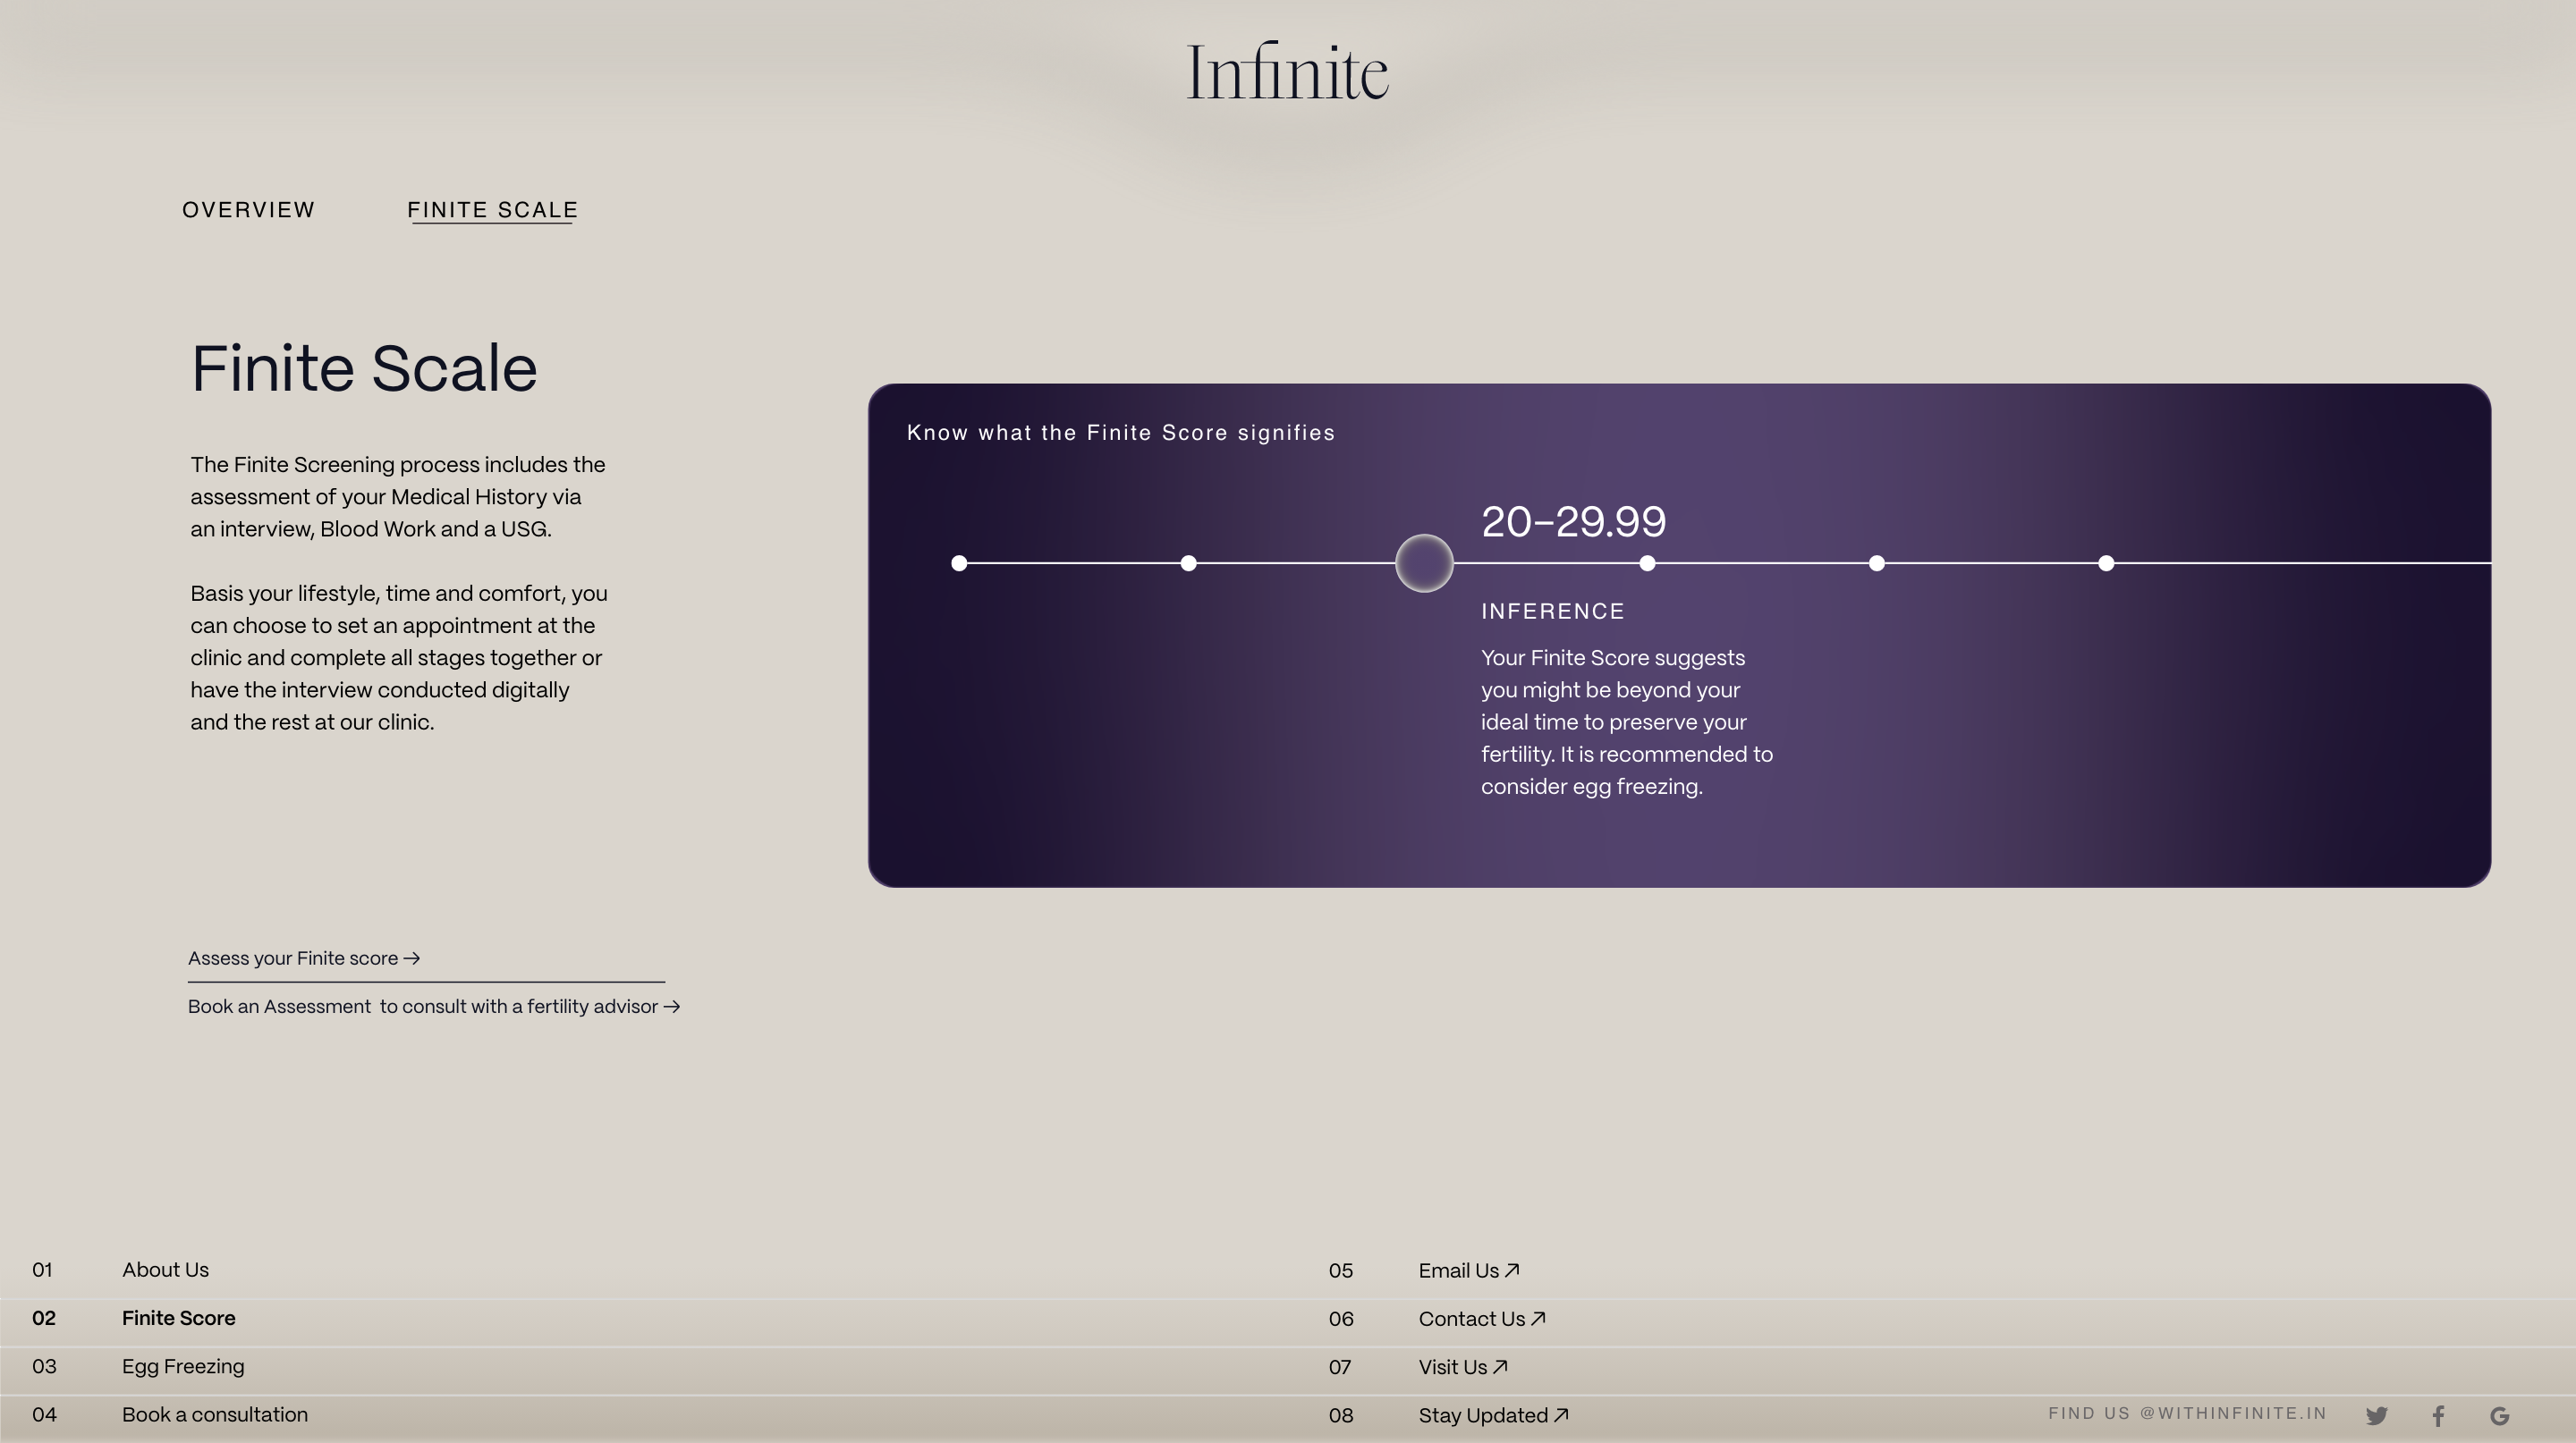Open the Email Us external link
The image size is (2576, 1443).
tap(1468, 1271)
